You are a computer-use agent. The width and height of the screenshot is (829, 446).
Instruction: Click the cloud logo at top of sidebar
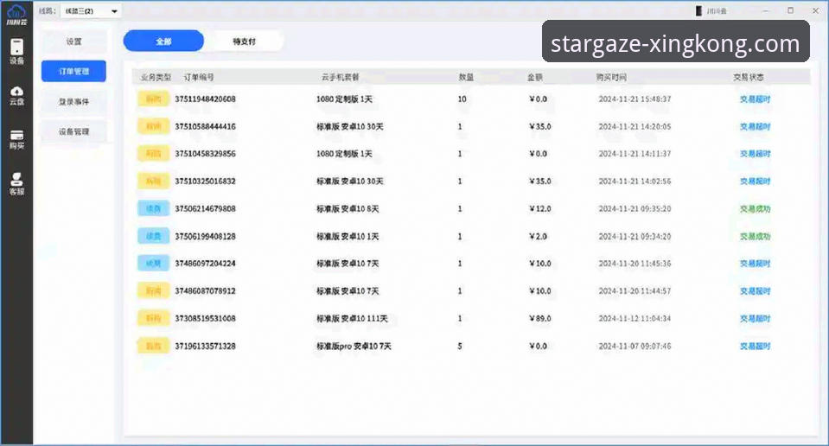pos(16,15)
